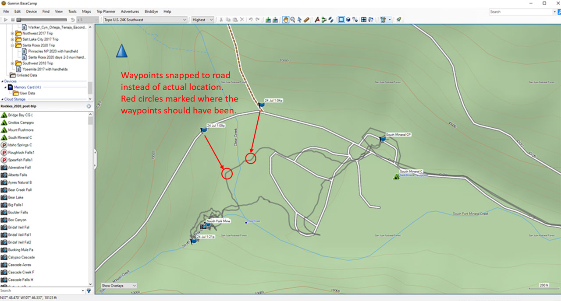Open the Device menu
Screen dimensions: 561x301
point(32,11)
